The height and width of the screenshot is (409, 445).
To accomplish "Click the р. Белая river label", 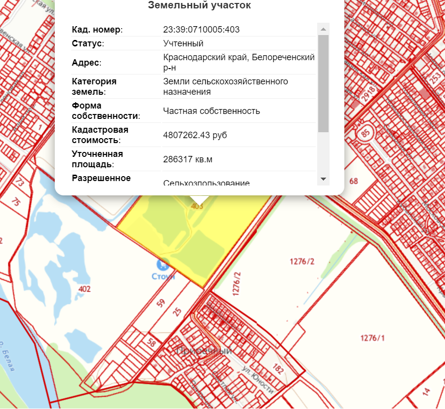I will (7, 356).
